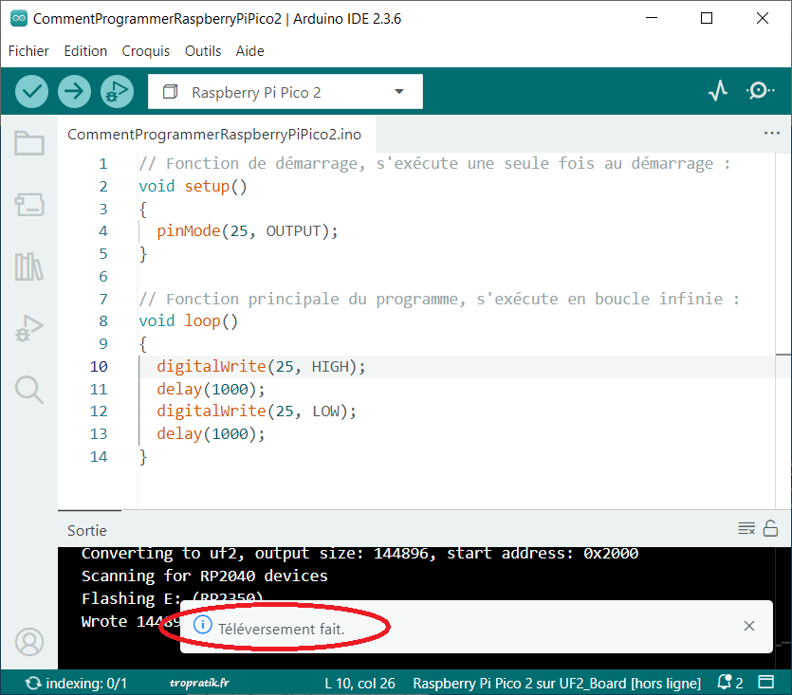Open the Serial Monitor icon
792x695 pixels.
coord(760,90)
